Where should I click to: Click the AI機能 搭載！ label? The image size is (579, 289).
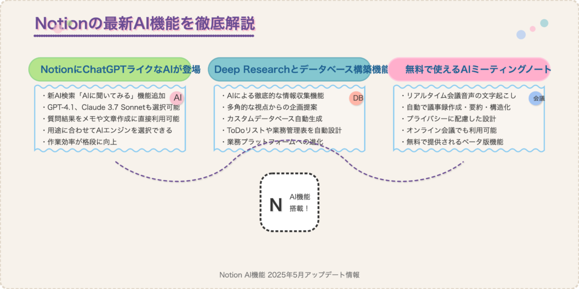coord(300,203)
